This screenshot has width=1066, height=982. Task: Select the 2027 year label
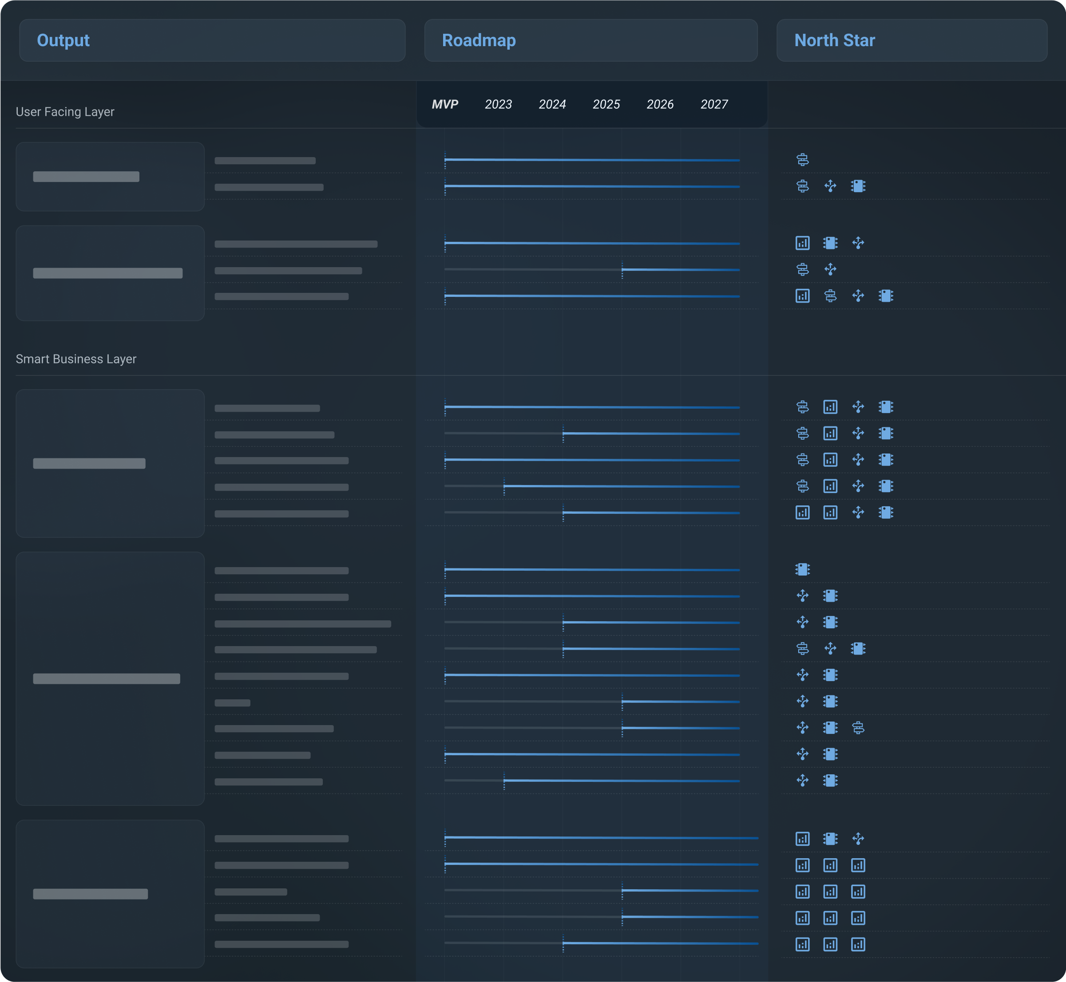click(713, 104)
